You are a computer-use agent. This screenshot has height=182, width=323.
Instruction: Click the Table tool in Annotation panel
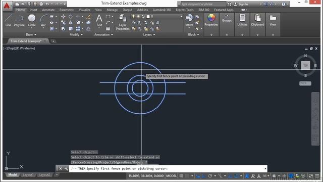click(108, 29)
